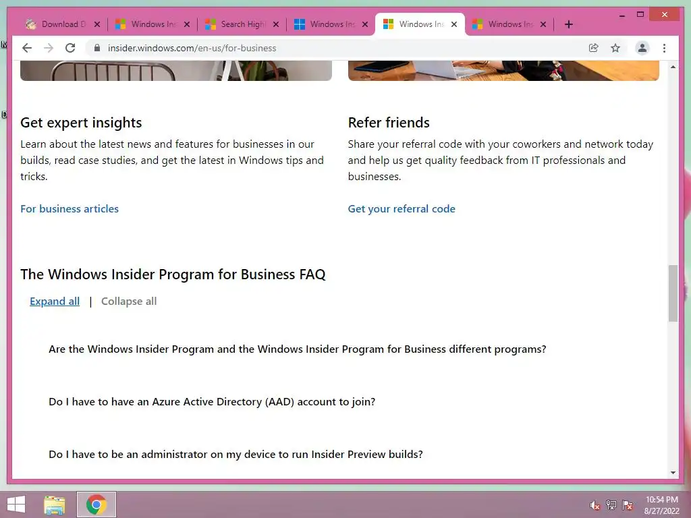Screen dimensions: 691x518
Task: Click the Get expert insights heading
Action: pyautogui.click(x=81, y=123)
